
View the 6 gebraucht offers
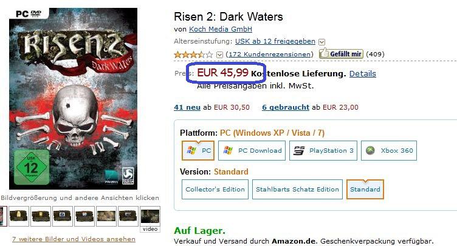286,107
